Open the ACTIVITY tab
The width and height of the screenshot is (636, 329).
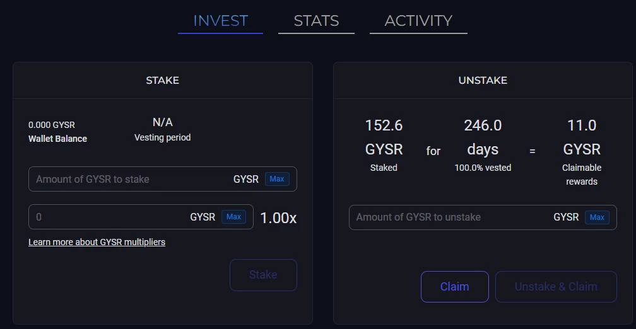pos(418,21)
